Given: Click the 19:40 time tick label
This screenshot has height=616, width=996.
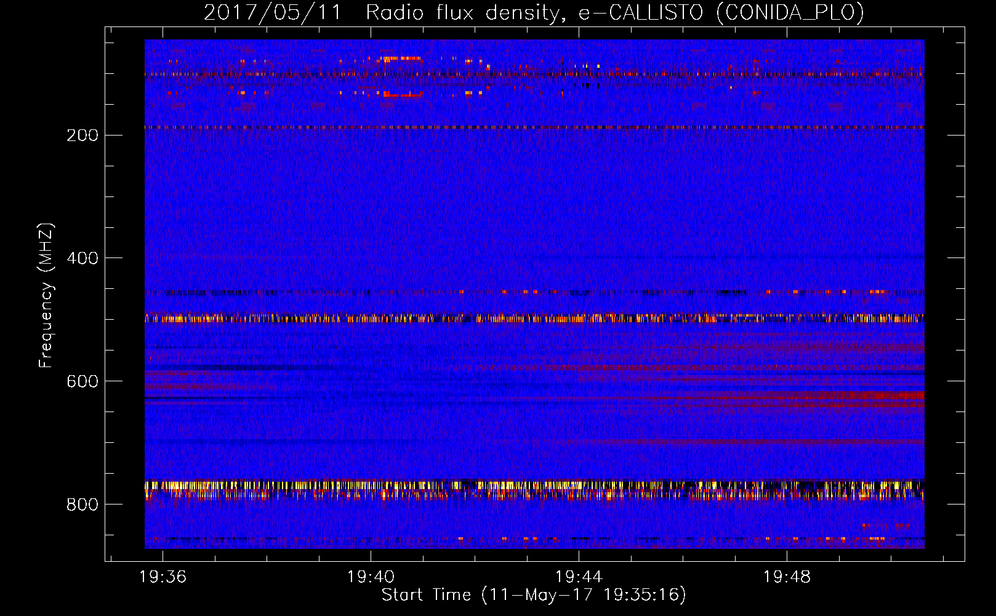Looking at the screenshot, I should [371, 577].
